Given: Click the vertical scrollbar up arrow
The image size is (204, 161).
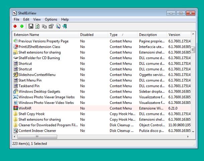Looking at the screenshot, I should tap(193, 34).
